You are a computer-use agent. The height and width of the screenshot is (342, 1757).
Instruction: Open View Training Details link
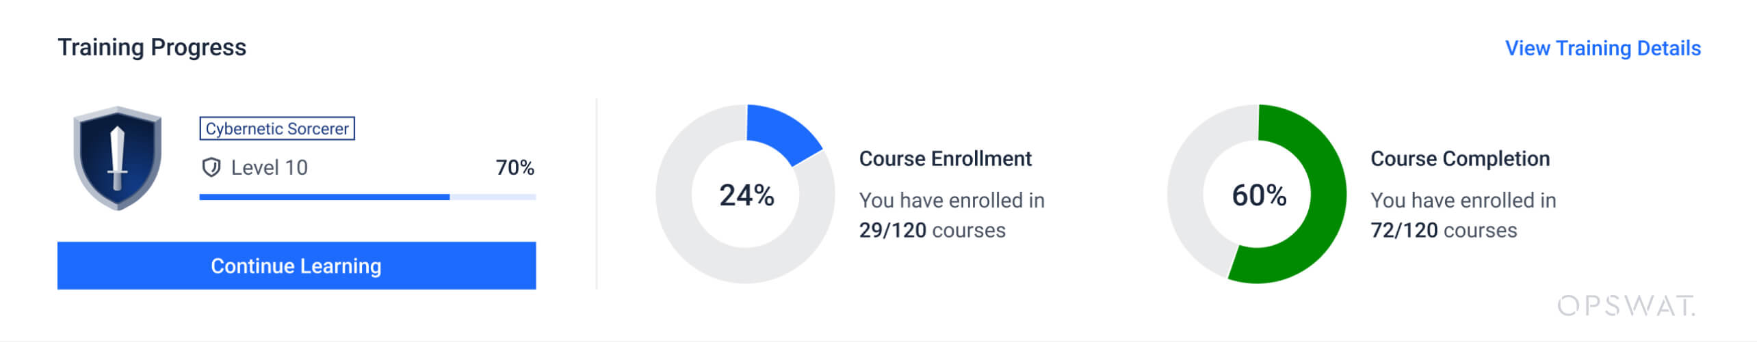tap(1602, 48)
